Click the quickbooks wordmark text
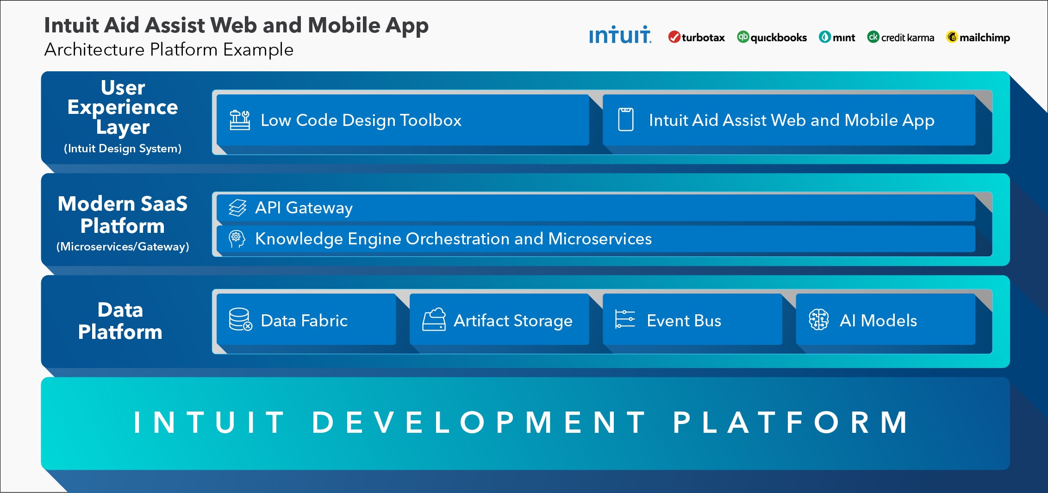 pyautogui.click(x=779, y=37)
